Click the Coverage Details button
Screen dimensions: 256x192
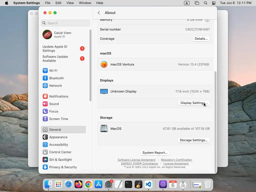tap(201, 39)
